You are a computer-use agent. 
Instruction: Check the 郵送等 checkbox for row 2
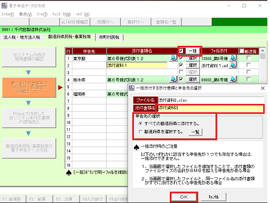coord(248,65)
